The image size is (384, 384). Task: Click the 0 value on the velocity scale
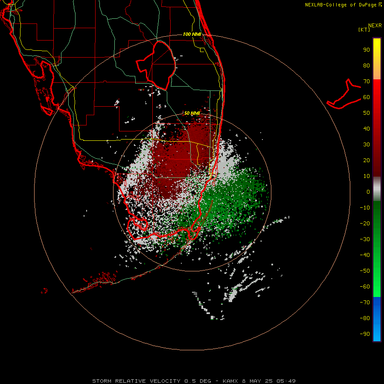pos(368,192)
